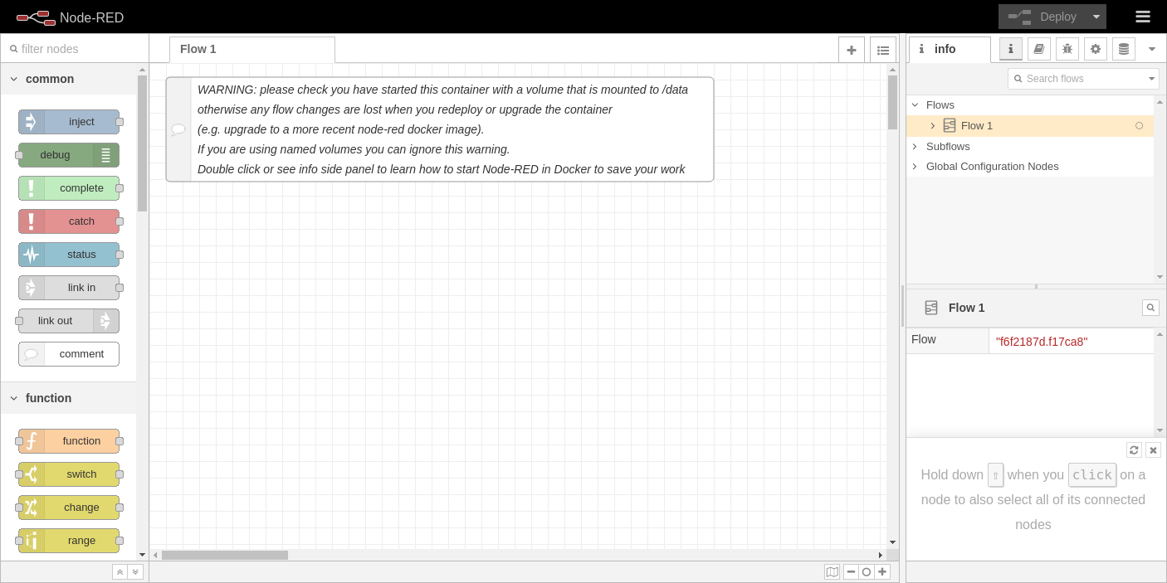Viewport: 1167px width, 583px height.
Task: Zoom in on the workspace
Action: (x=882, y=572)
